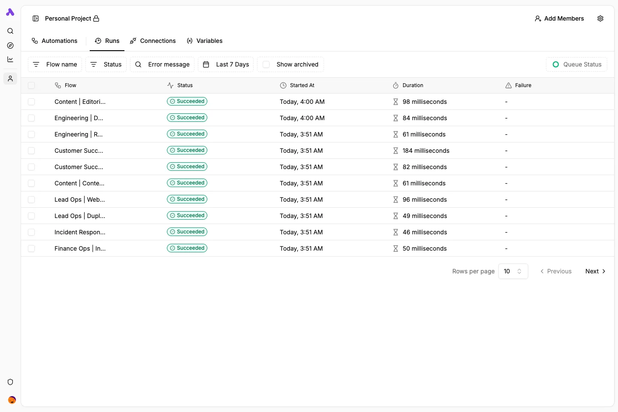
Task: Select the Lead Ops | Dupl... row checkbox
Action: (31, 216)
